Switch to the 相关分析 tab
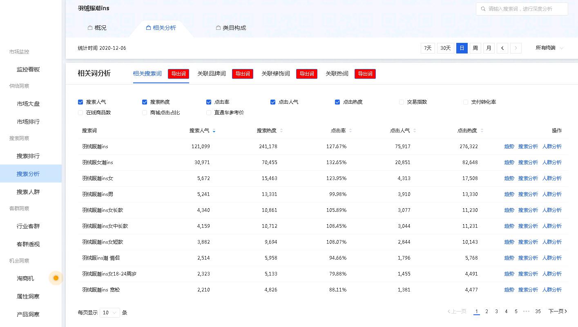The width and height of the screenshot is (578, 327). (161, 28)
